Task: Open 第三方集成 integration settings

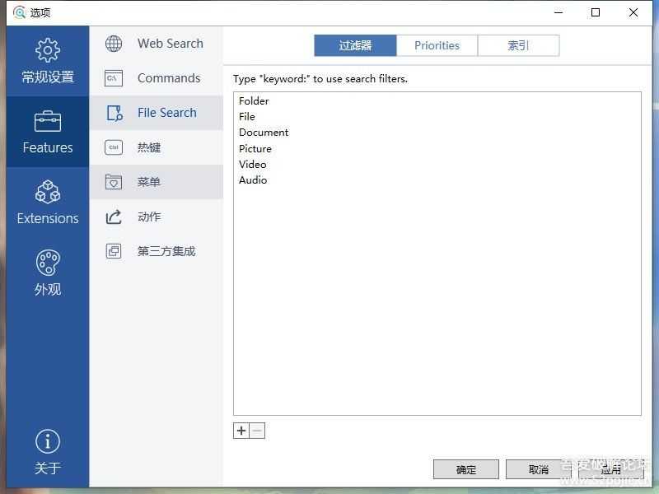Action: [166, 251]
